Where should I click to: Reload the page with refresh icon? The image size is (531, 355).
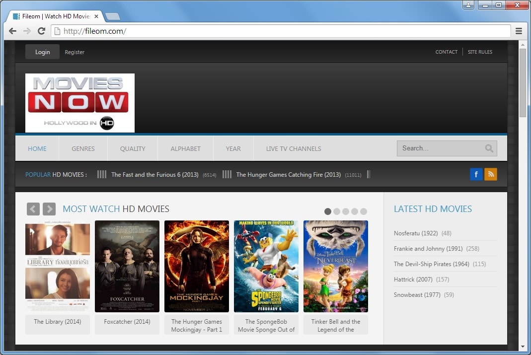click(41, 31)
